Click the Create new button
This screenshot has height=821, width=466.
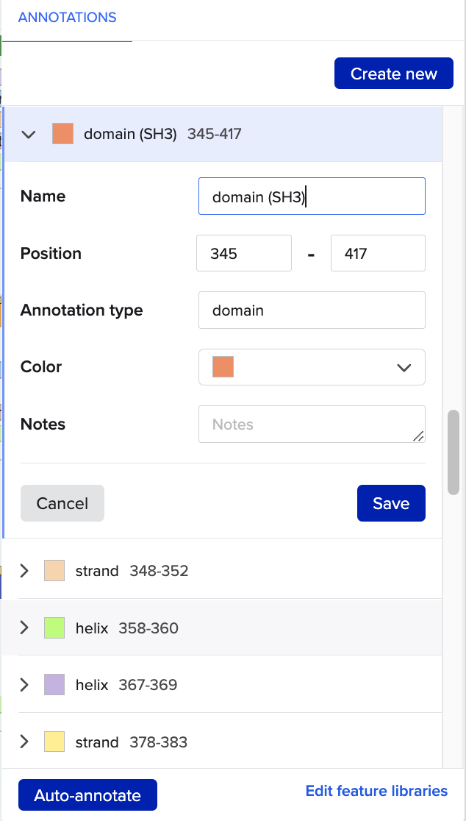(x=394, y=74)
